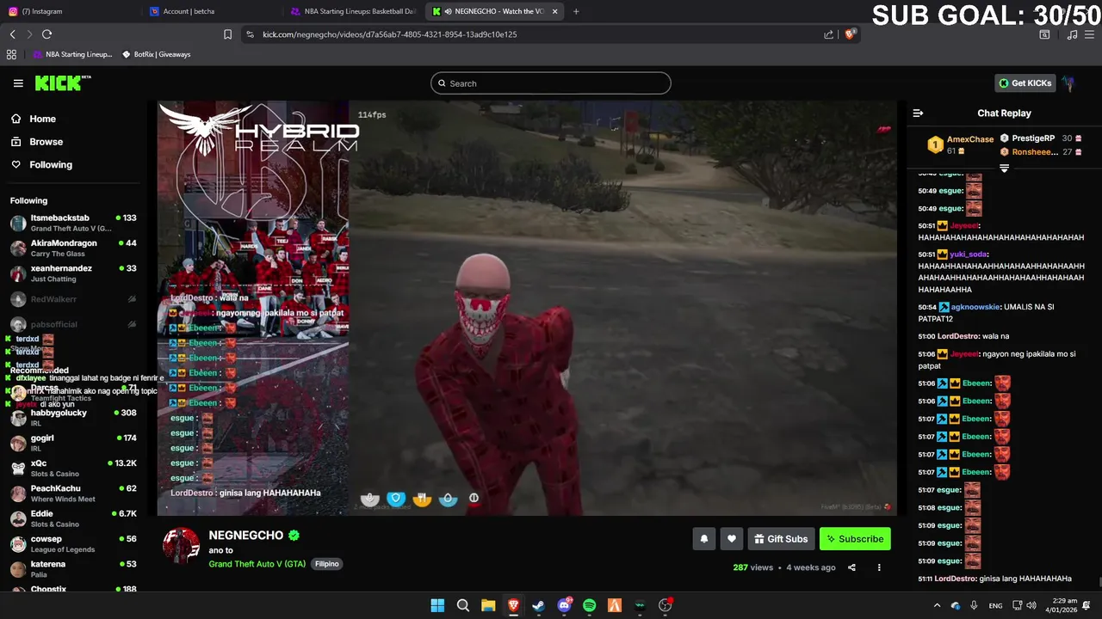Open Browse in the sidebar
Screen dimensions: 1102x619
pyautogui.click(x=46, y=142)
